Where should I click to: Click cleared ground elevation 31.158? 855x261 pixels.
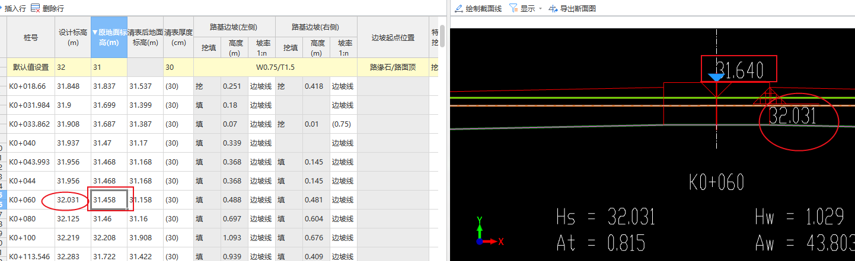click(x=145, y=200)
